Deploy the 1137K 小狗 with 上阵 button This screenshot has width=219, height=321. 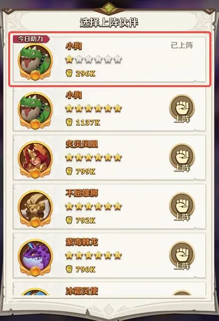click(x=182, y=109)
